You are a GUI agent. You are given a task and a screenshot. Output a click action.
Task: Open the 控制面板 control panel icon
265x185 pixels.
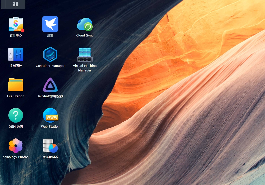tap(16, 54)
